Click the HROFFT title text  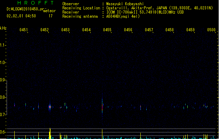tap(36, 3)
